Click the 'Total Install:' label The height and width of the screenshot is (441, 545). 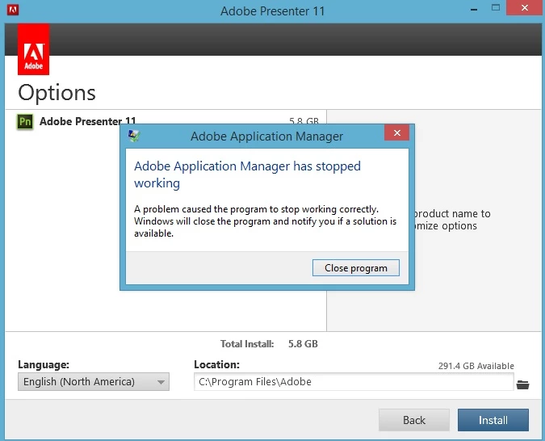coord(247,344)
